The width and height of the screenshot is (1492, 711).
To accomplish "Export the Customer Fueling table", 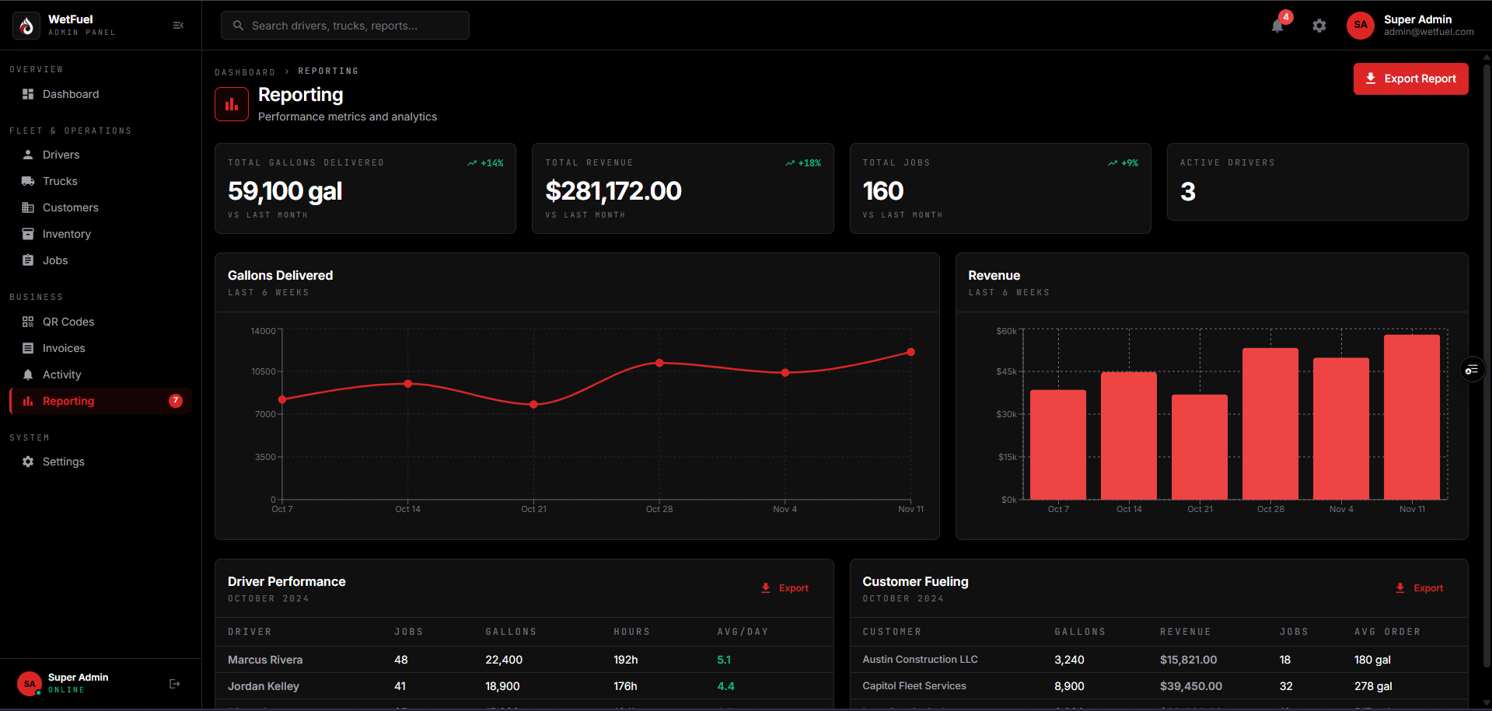I will click(1420, 588).
